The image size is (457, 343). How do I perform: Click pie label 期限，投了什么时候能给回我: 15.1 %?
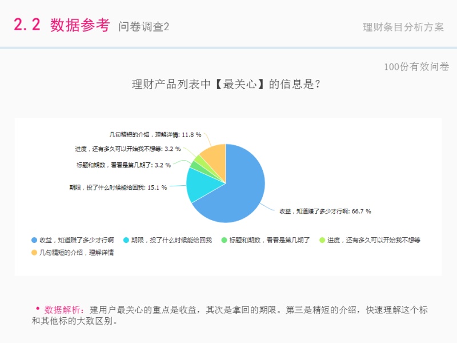[x=118, y=188]
